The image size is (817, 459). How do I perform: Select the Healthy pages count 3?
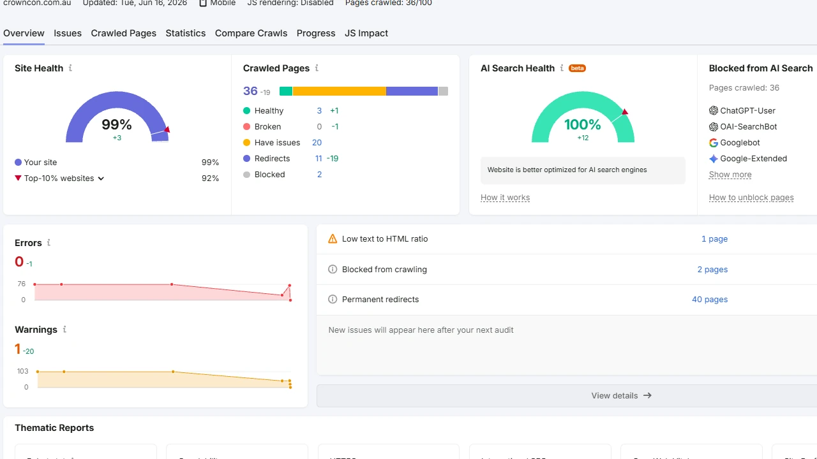tap(319, 110)
